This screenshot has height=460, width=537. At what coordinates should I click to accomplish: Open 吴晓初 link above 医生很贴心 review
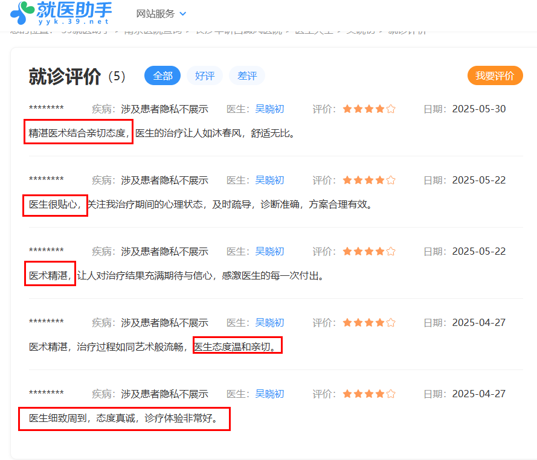[x=269, y=180]
